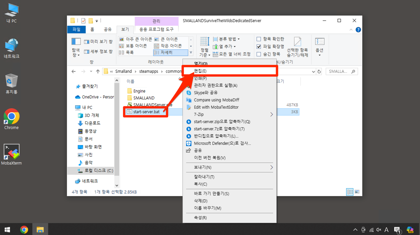
Task: Show hidden tray icons chevron
Action: coord(355,229)
